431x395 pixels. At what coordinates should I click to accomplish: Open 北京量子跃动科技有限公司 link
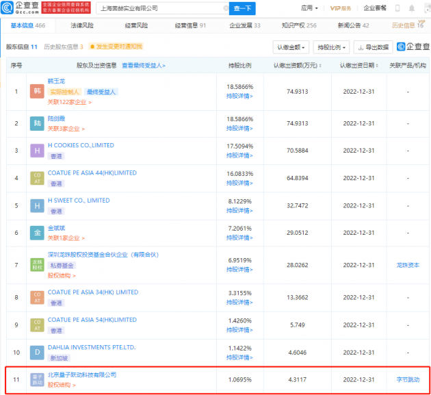[x=82, y=375]
